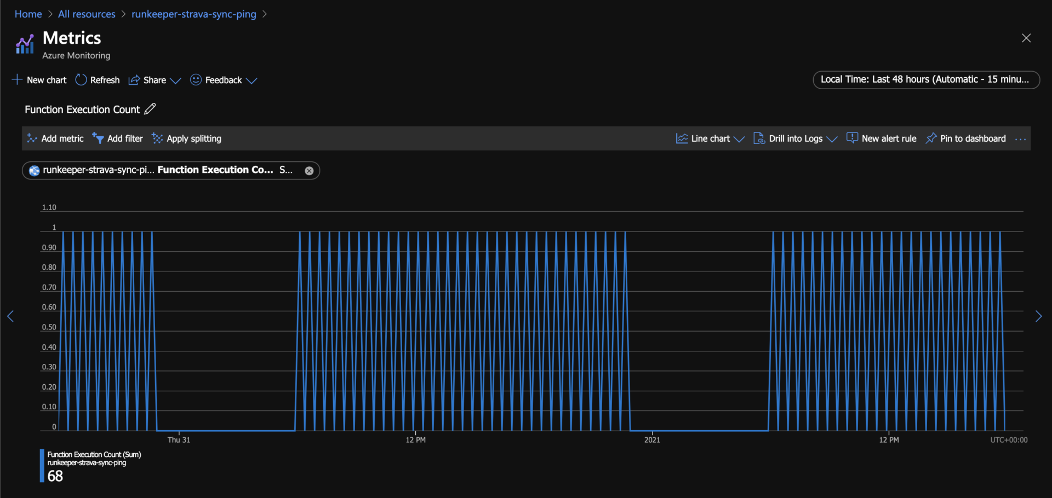Expand the Share dropdown
1052x498 pixels.
point(175,80)
